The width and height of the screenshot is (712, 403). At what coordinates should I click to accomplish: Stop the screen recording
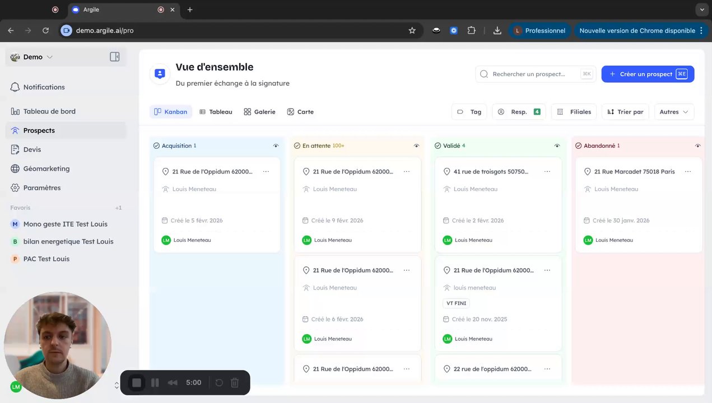(x=137, y=383)
